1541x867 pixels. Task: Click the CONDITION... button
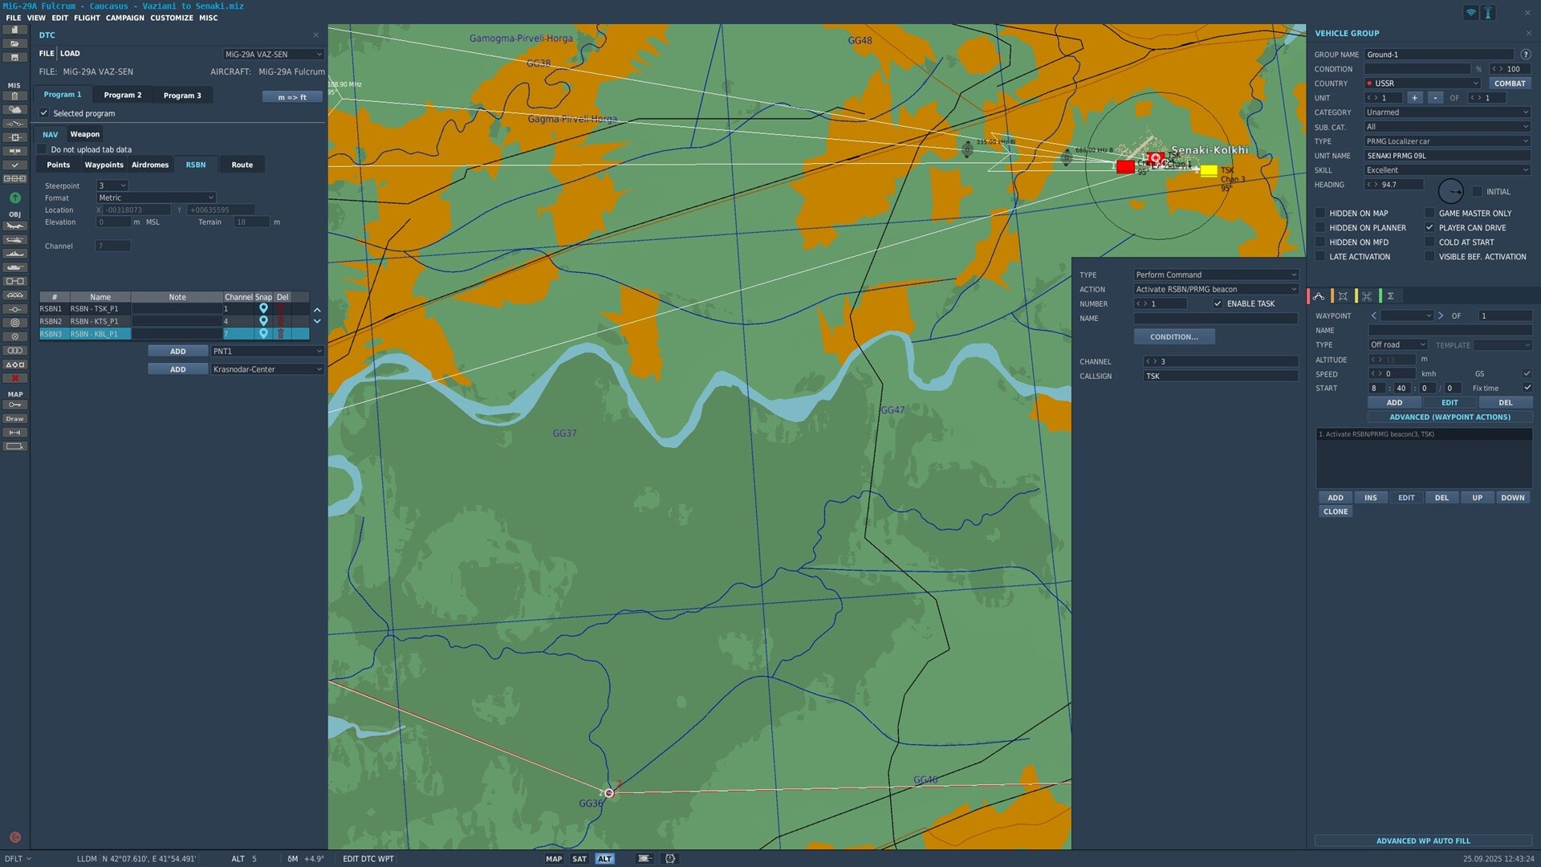click(1173, 337)
